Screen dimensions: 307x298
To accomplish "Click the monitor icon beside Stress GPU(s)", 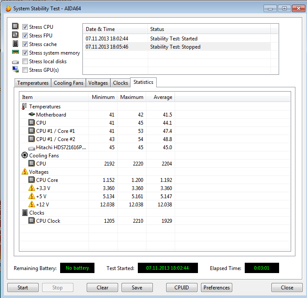I will 15,69.
